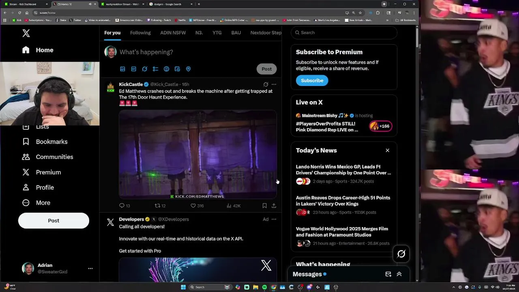Click the Grok enhance icon in composer

144,69
